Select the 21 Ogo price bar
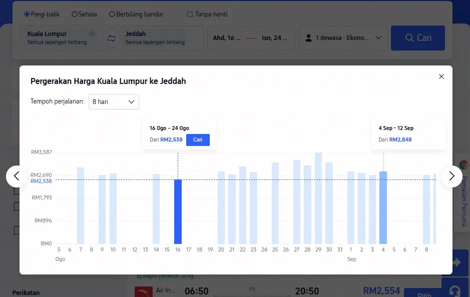This screenshot has height=297, width=470. pos(232,209)
